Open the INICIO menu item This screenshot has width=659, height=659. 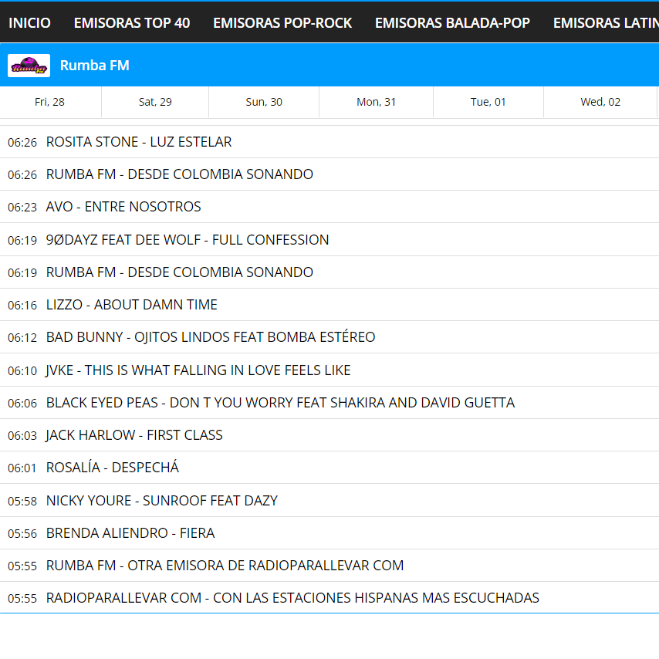coord(29,22)
